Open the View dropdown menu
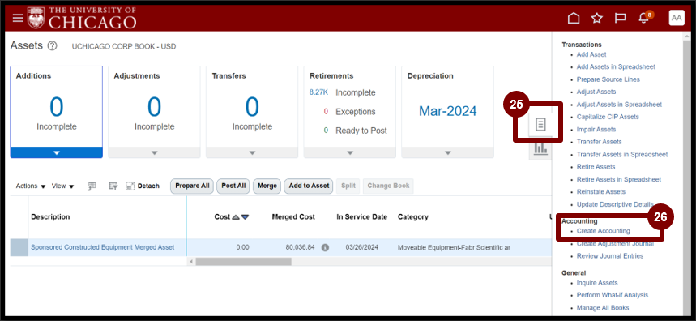Viewport: 696px width, 321px height. point(62,186)
